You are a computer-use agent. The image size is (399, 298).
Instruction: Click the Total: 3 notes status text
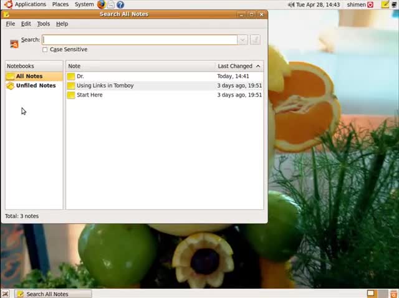pos(22,216)
